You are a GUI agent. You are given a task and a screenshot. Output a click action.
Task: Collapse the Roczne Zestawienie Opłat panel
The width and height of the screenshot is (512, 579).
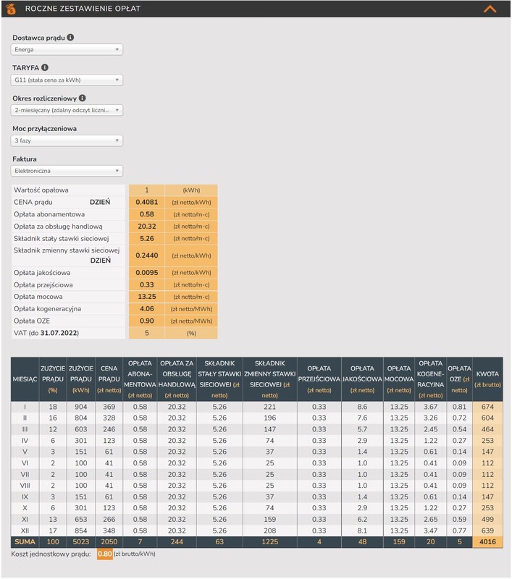(490, 9)
